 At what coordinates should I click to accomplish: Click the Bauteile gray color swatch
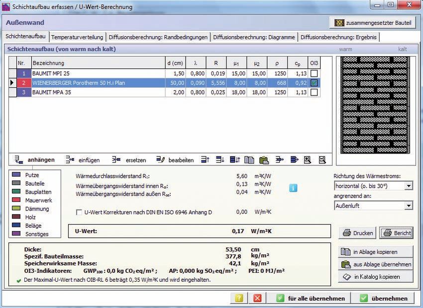point(16,183)
